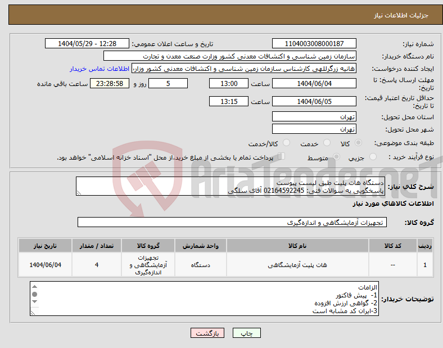Click the 1404/06/04 date cell in table
Screen dimensions: 443x348
click(x=45, y=265)
